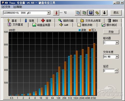The width and height of the screenshot is (125, 101).
Task: Open the 帮助 menu
Action: (x=17, y=7)
